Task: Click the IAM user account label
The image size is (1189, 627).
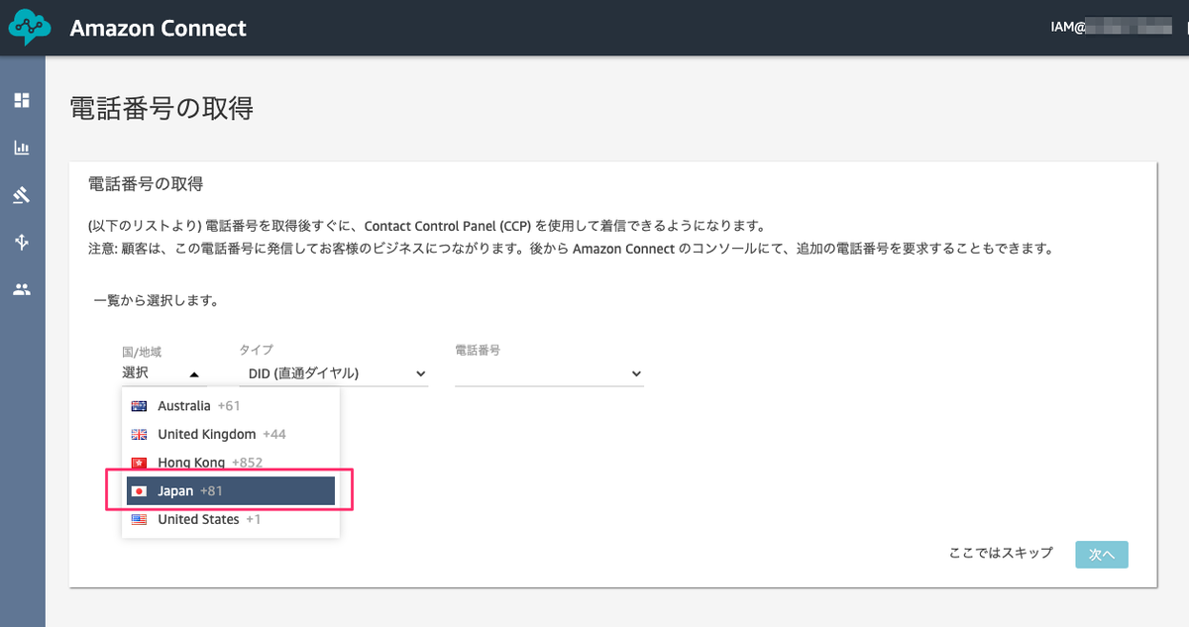Action: 1112,28
